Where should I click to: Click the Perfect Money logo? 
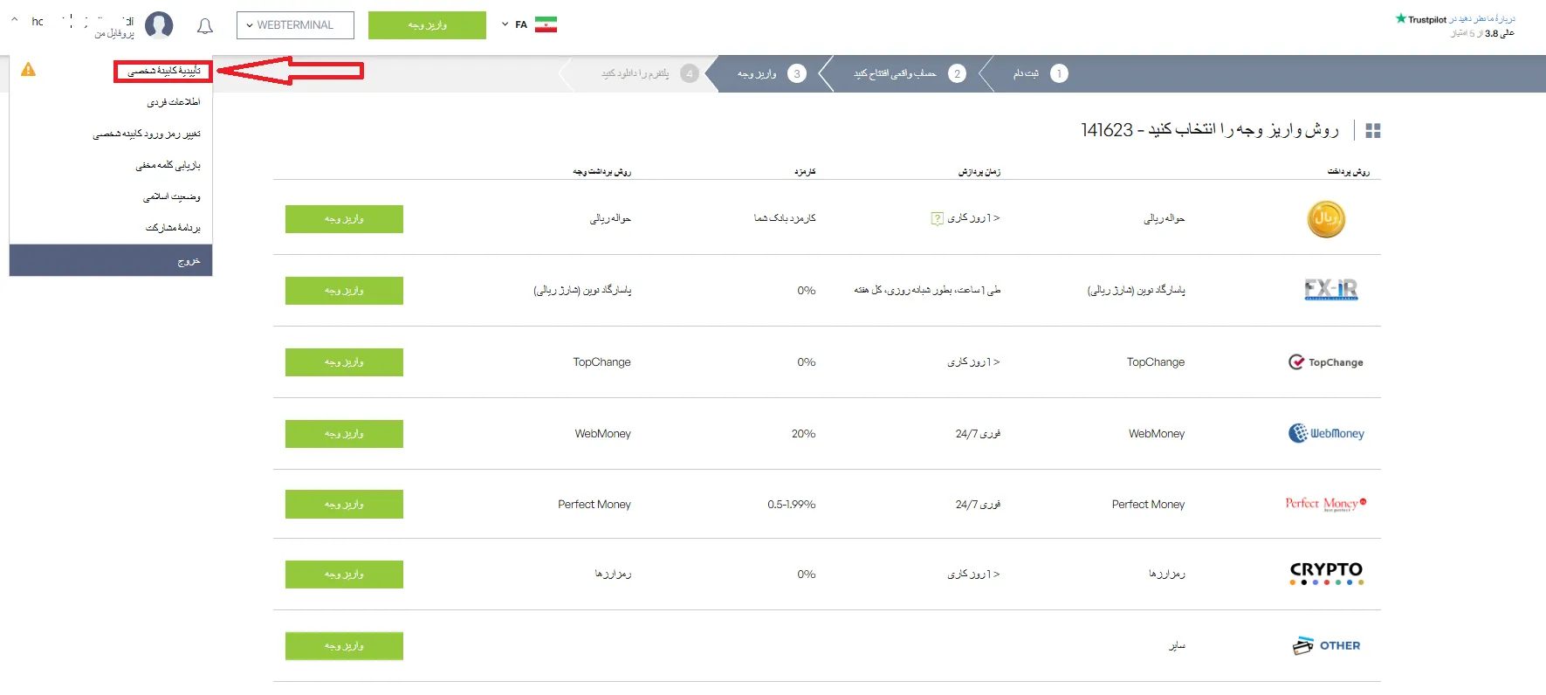click(1326, 504)
